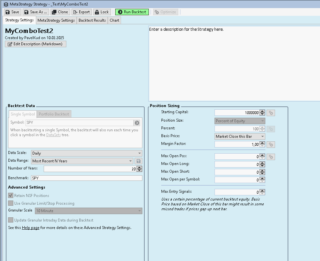Click Edit Description (Markdown) button
The height and width of the screenshot is (261, 320).
click(x=36, y=44)
